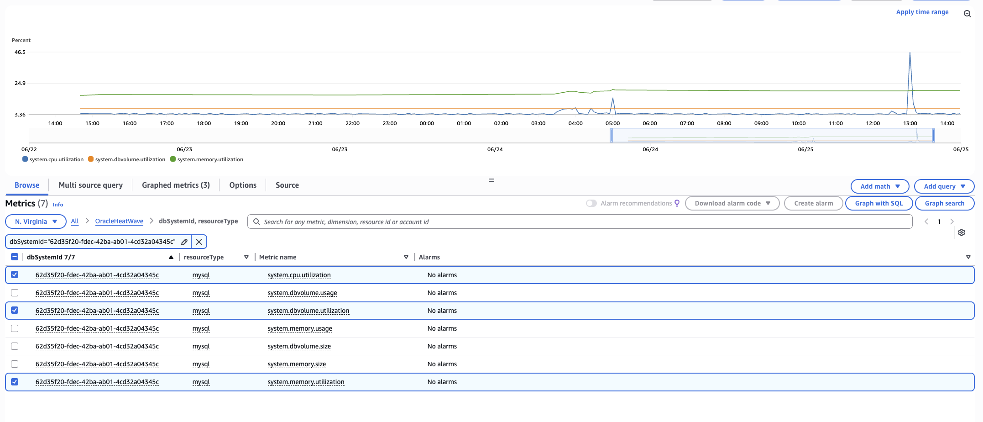Click the next page chevron in pagination
The image size is (983, 422).
tap(952, 222)
